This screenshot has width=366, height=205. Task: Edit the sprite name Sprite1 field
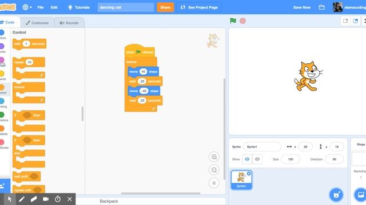tap(262, 147)
